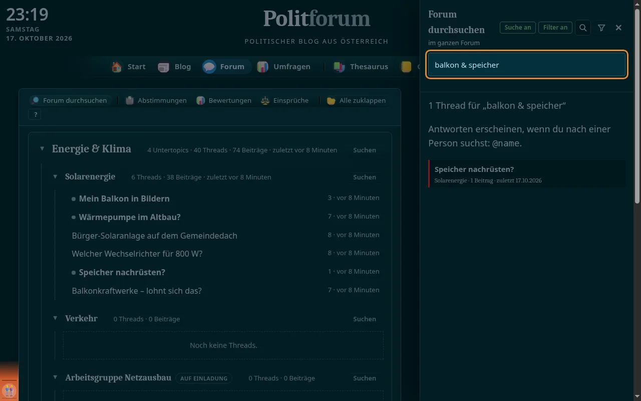Collapse the Energie & Klima section
This screenshot has height=401, width=641.
pos(42,149)
